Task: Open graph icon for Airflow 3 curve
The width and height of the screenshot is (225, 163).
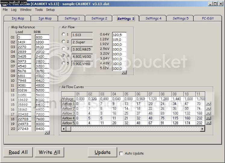Action: pyautogui.click(x=208, y=113)
